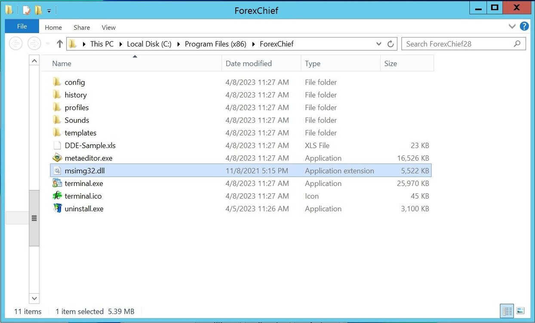The image size is (535, 323).
Task: Click the profiles folder icon
Action: [x=57, y=107]
